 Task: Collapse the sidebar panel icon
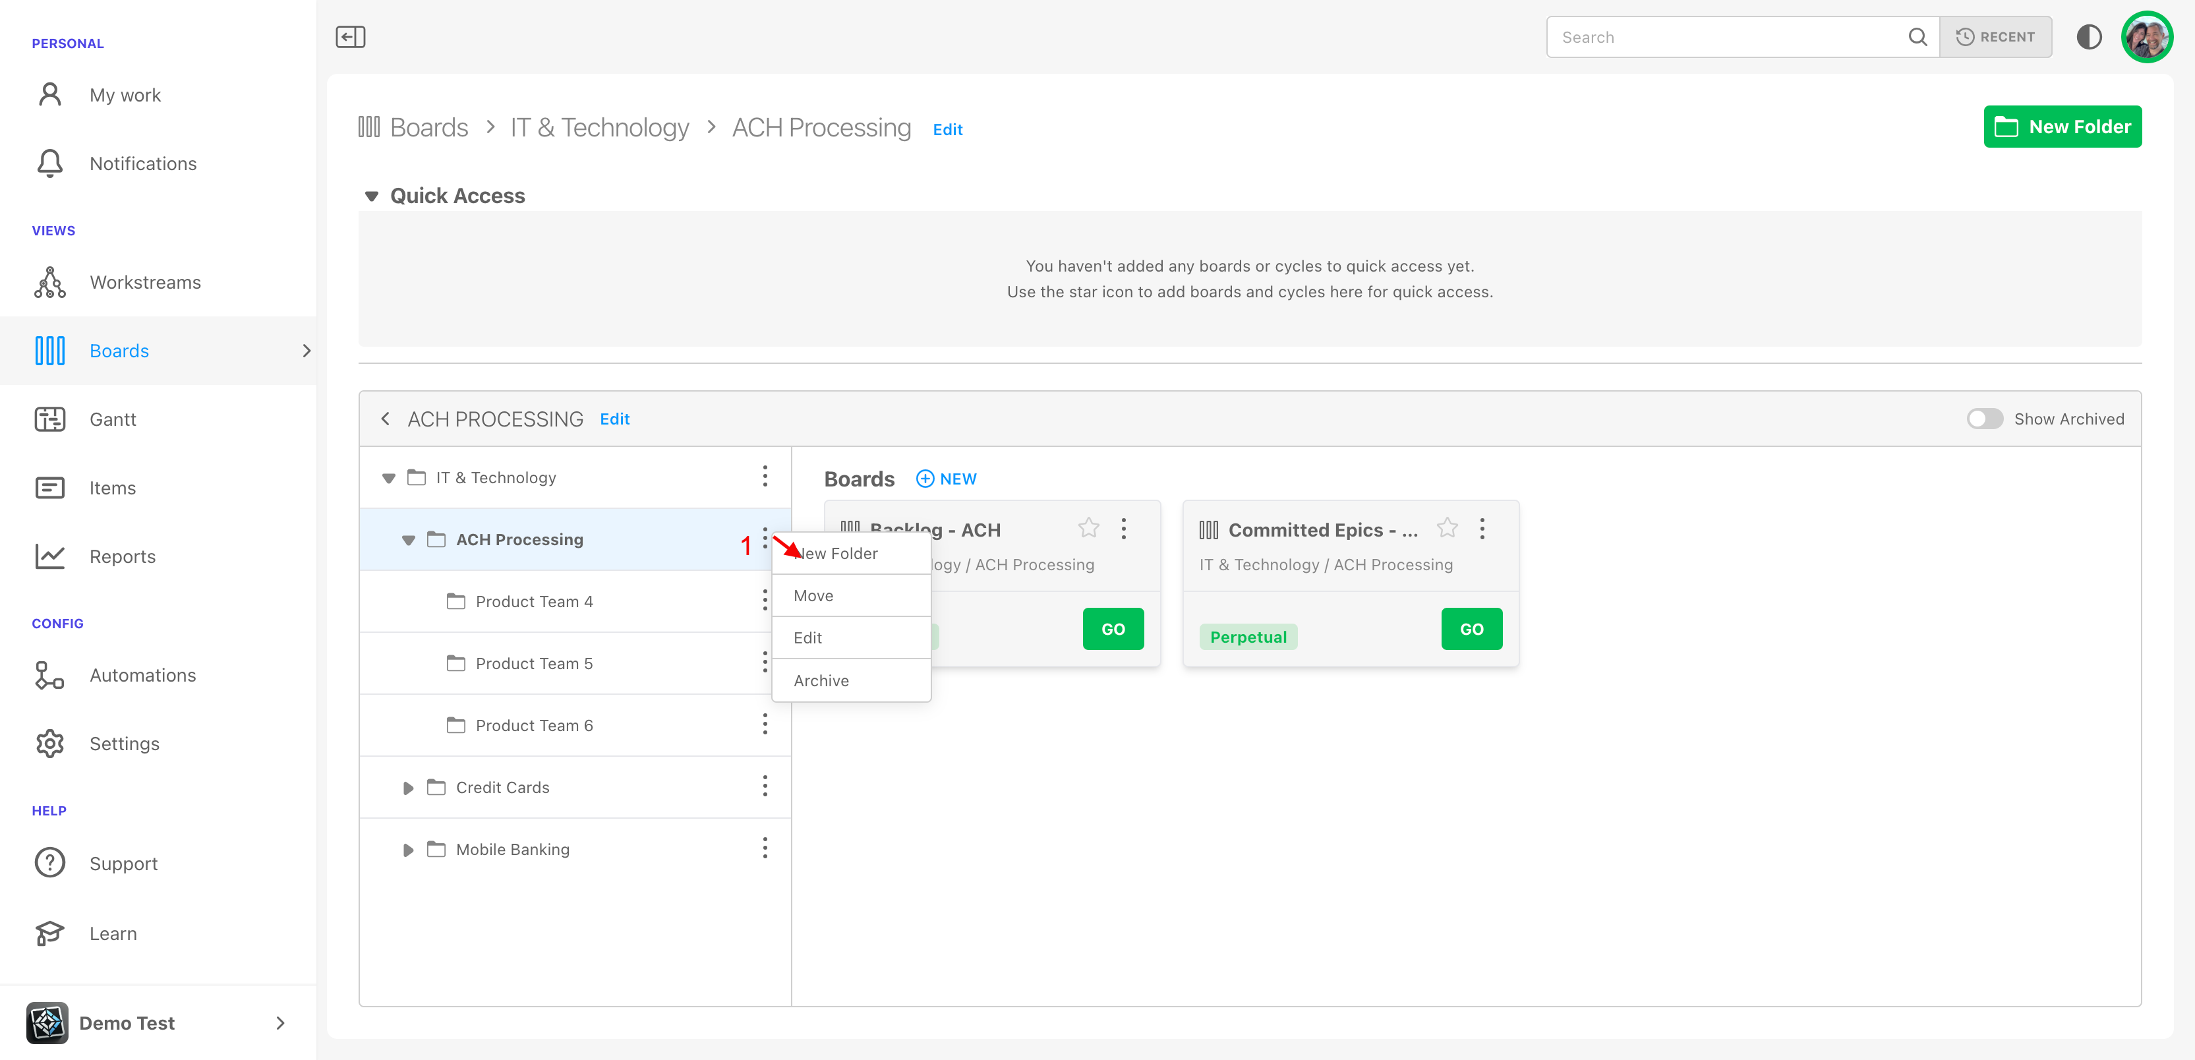(x=350, y=37)
